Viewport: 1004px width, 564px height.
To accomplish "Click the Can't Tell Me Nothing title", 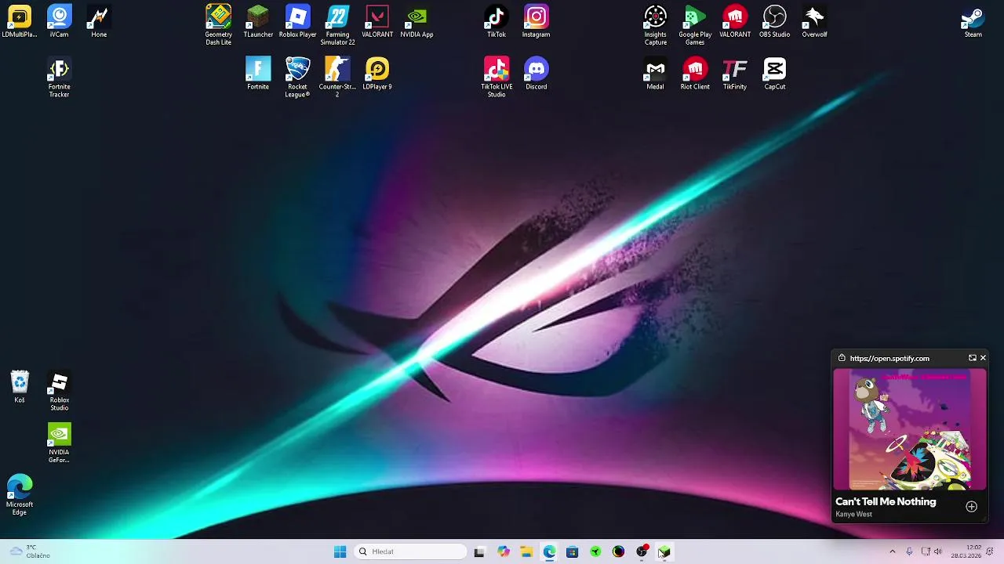I will coord(886,501).
